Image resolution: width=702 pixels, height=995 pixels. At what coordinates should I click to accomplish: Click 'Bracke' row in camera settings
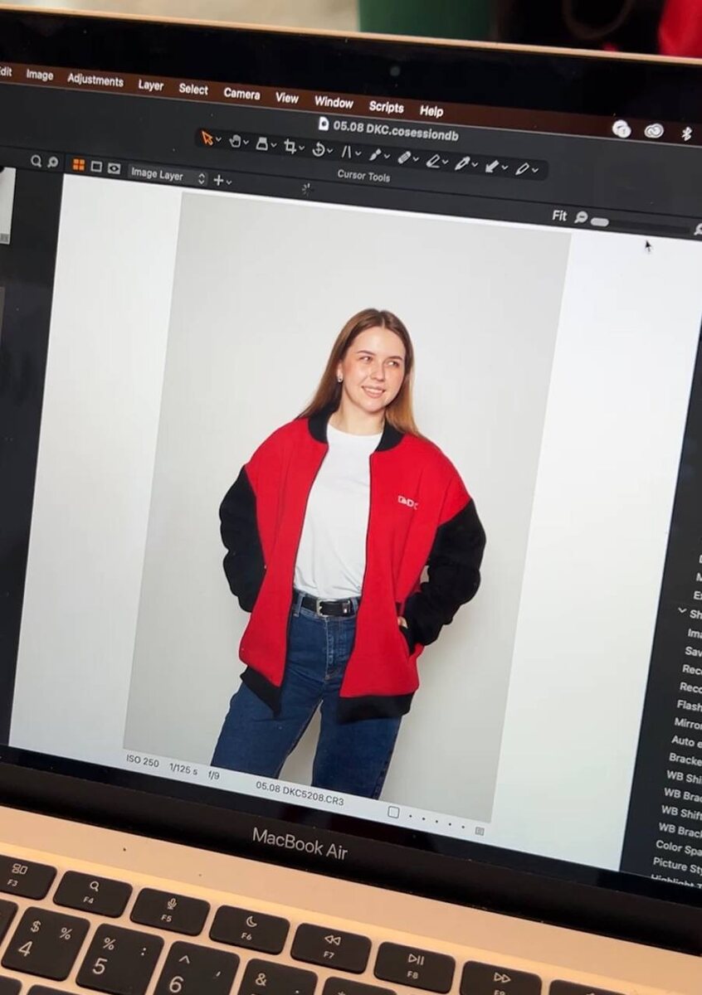(x=684, y=759)
